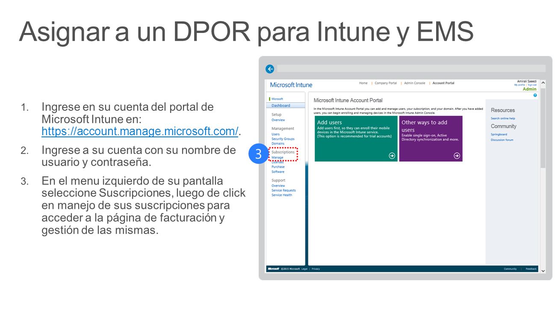Open Overview under Support

(278, 186)
